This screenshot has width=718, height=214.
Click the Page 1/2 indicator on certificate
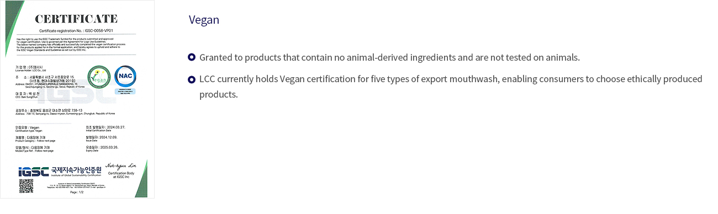[x=77, y=191]
